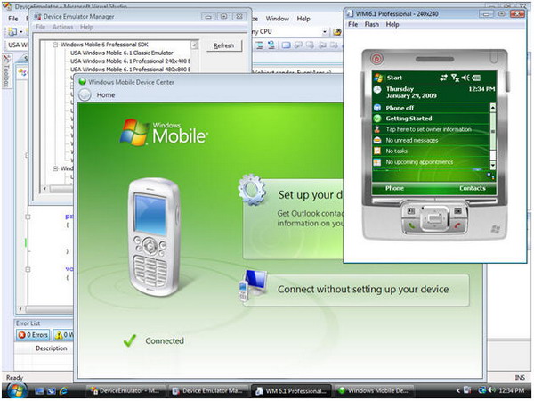The height and width of the screenshot is (401, 534).
Task: Tap the emulator power button
Action: [376, 59]
